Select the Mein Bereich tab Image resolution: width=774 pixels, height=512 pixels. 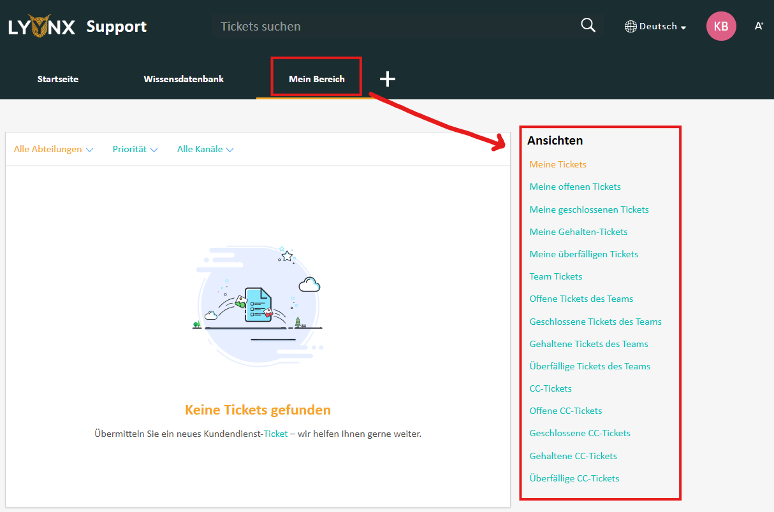click(316, 79)
